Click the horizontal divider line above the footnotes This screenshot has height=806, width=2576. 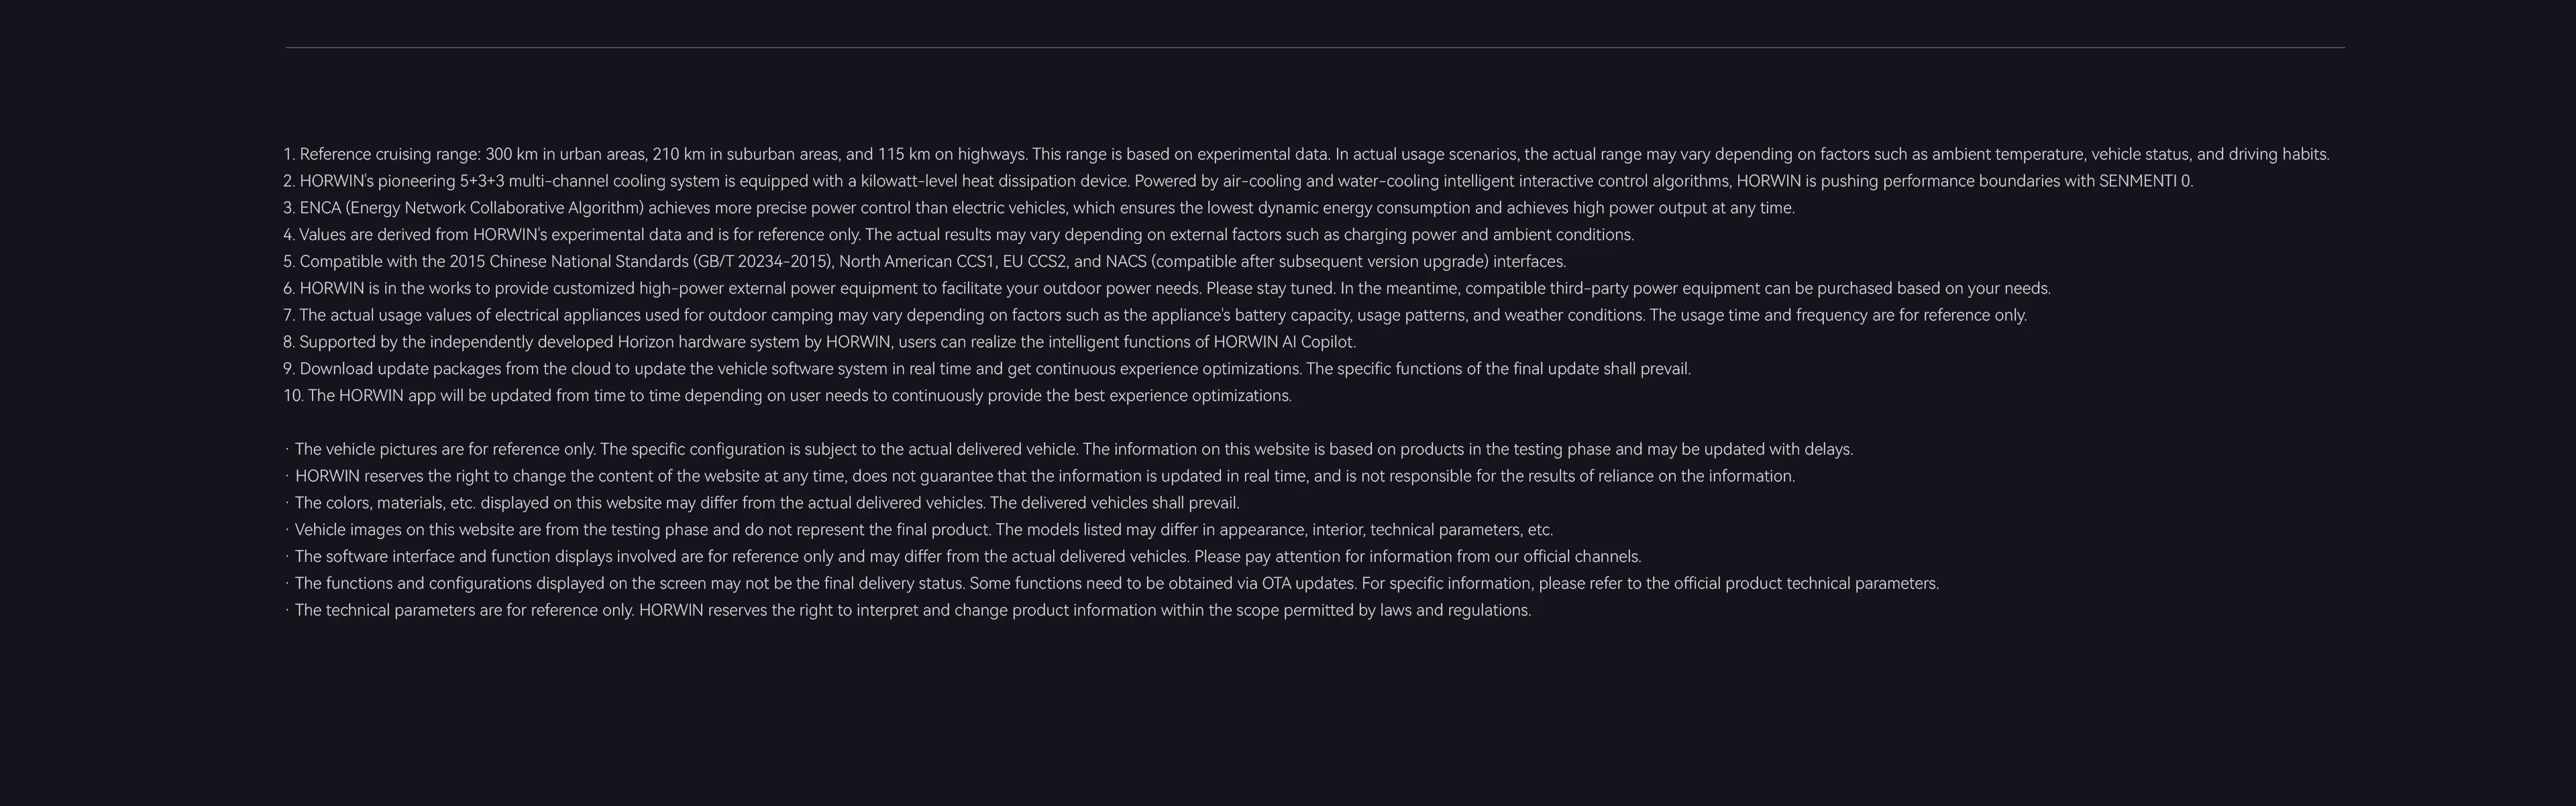pos(1315,47)
